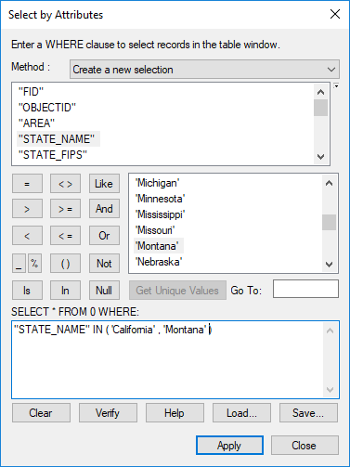Screen dimensions: 350x467
Task: Click the Verify button
Action: click(x=108, y=413)
